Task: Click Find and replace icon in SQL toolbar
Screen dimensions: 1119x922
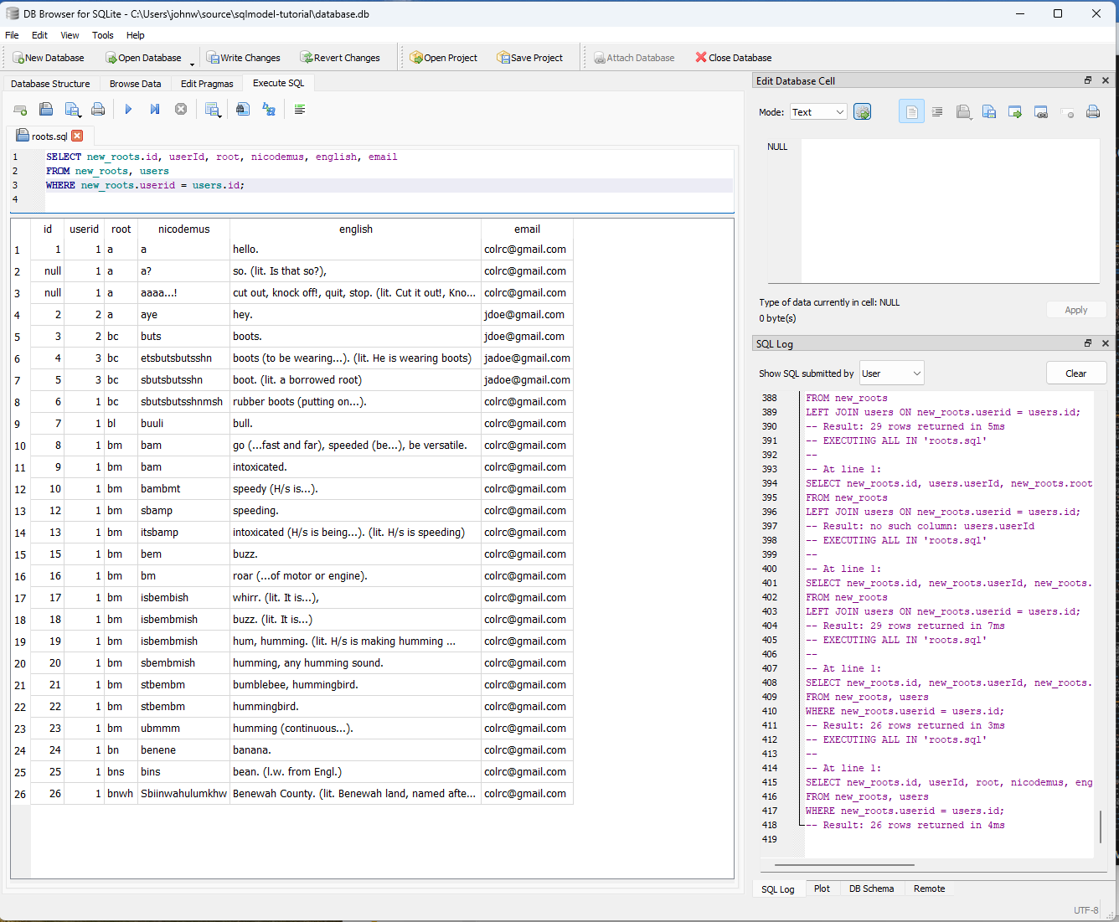Action: coord(269,109)
